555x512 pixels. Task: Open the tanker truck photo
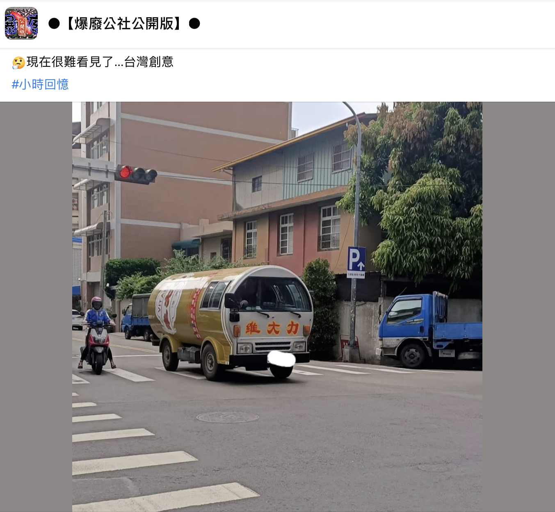277,307
